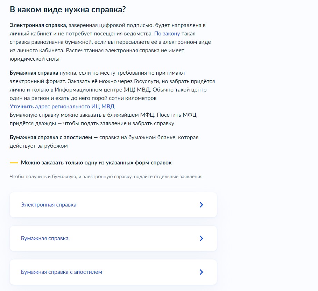Open Уточнить адрес регионального ИЦ МВД link

point(62,106)
